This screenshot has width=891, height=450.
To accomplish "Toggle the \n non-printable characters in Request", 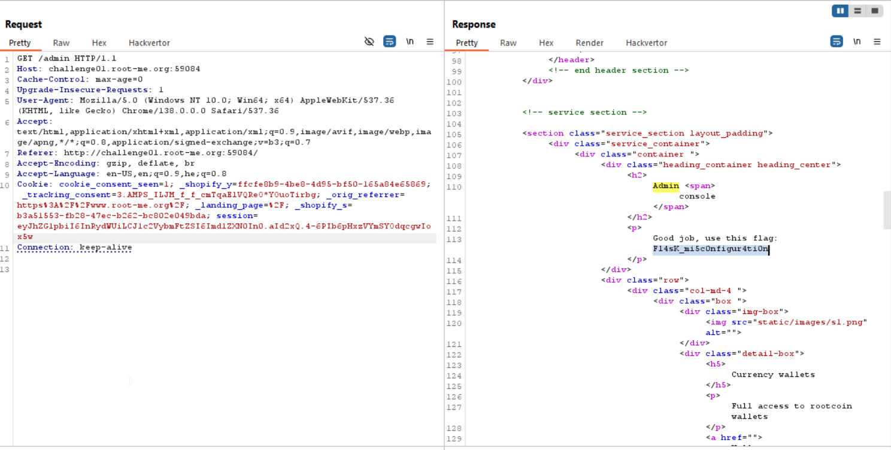I will 410,41.
